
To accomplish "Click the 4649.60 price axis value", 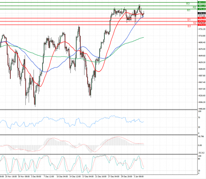I will [202, 56].
